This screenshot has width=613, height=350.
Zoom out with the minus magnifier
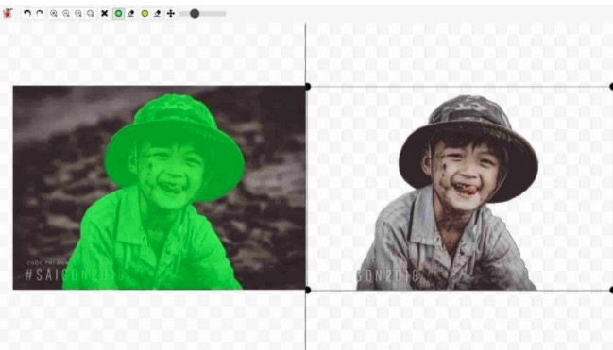coord(66,13)
